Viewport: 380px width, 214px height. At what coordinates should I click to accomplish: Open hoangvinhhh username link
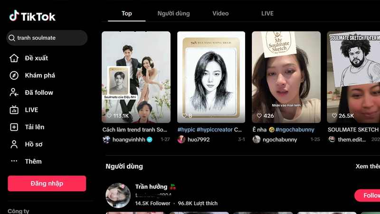129,139
